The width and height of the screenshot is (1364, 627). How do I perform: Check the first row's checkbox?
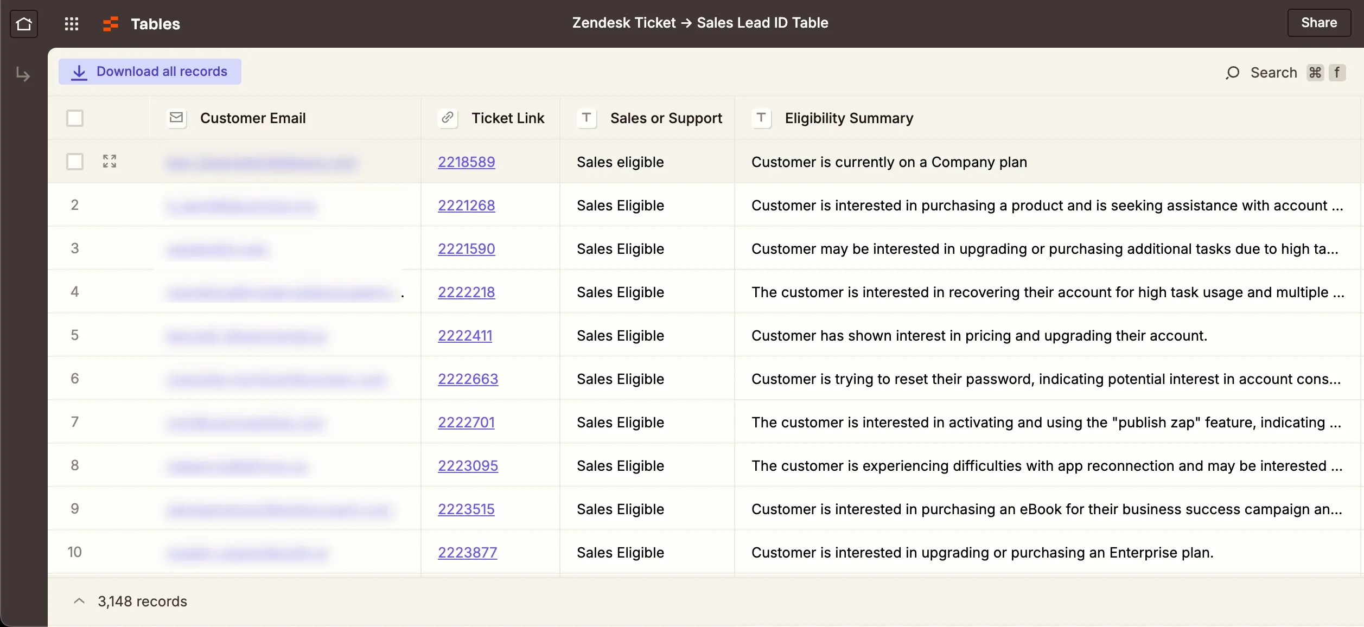click(x=75, y=161)
